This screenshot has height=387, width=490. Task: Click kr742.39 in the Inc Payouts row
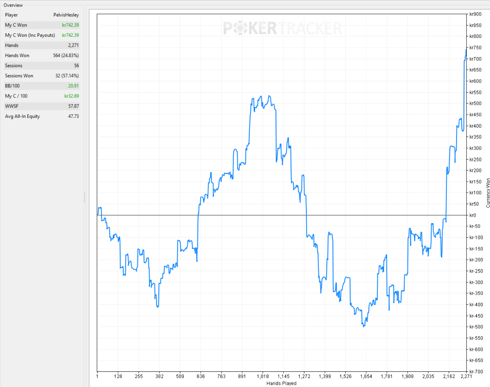[x=70, y=35]
